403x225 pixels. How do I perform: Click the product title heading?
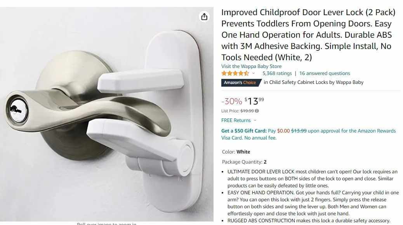[308, 35]
